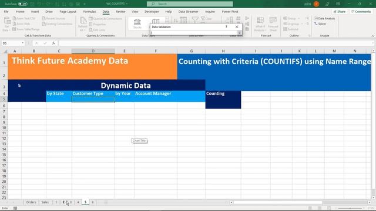Open Recent Sources
376x211 pixels.
click(x=53, y=18)
